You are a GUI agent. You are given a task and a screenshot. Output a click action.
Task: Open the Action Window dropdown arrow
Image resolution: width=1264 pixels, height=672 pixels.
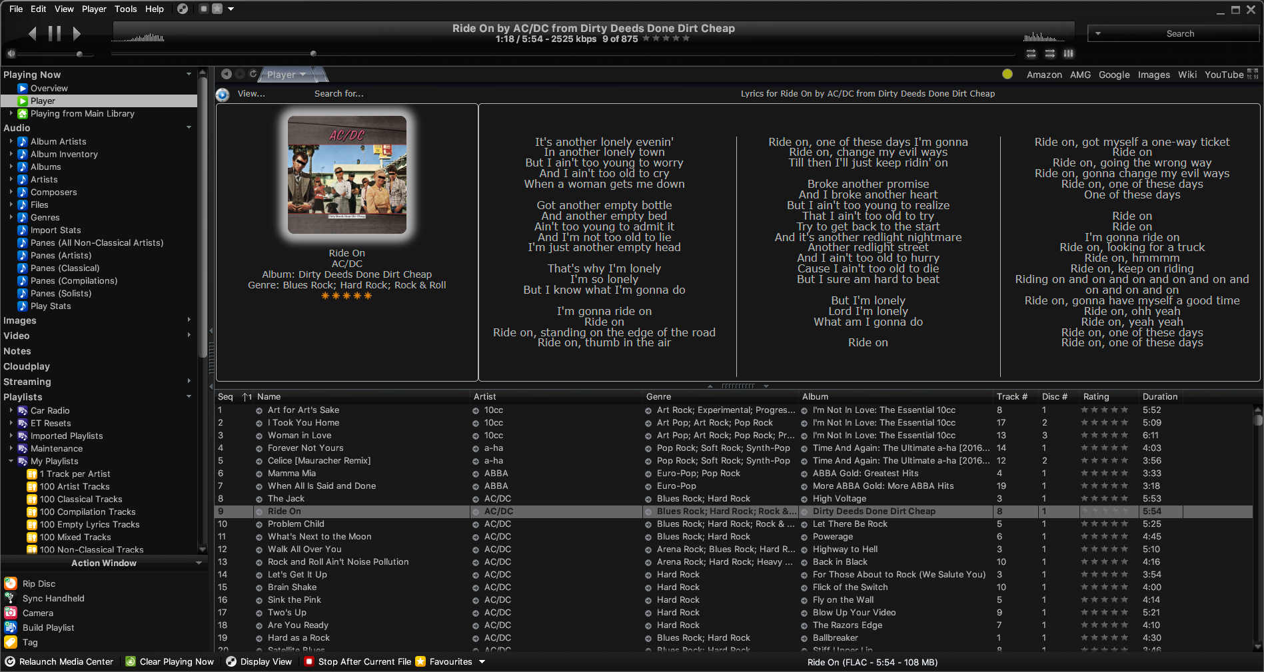tap(199, 563)
